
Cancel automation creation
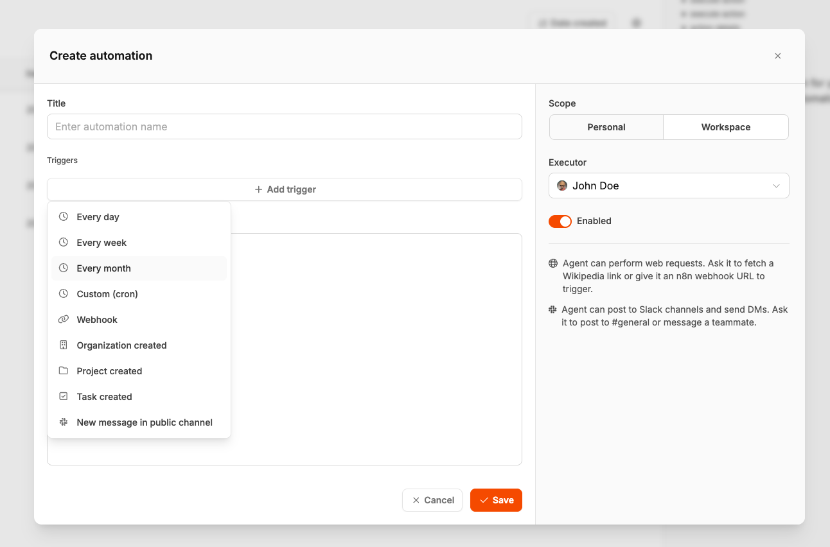[432, 500]
